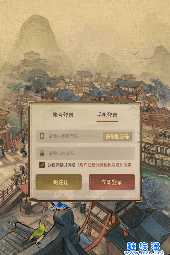Click the 我已阅读并同意 label text
Image resolution: width=170 pixels, height=255 pixels.
[62, 165]
